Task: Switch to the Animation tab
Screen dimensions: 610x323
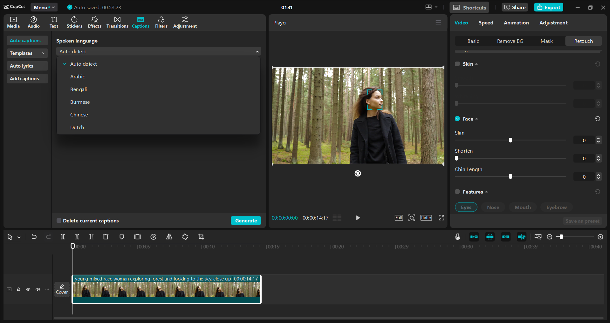Action: (516, 23)
